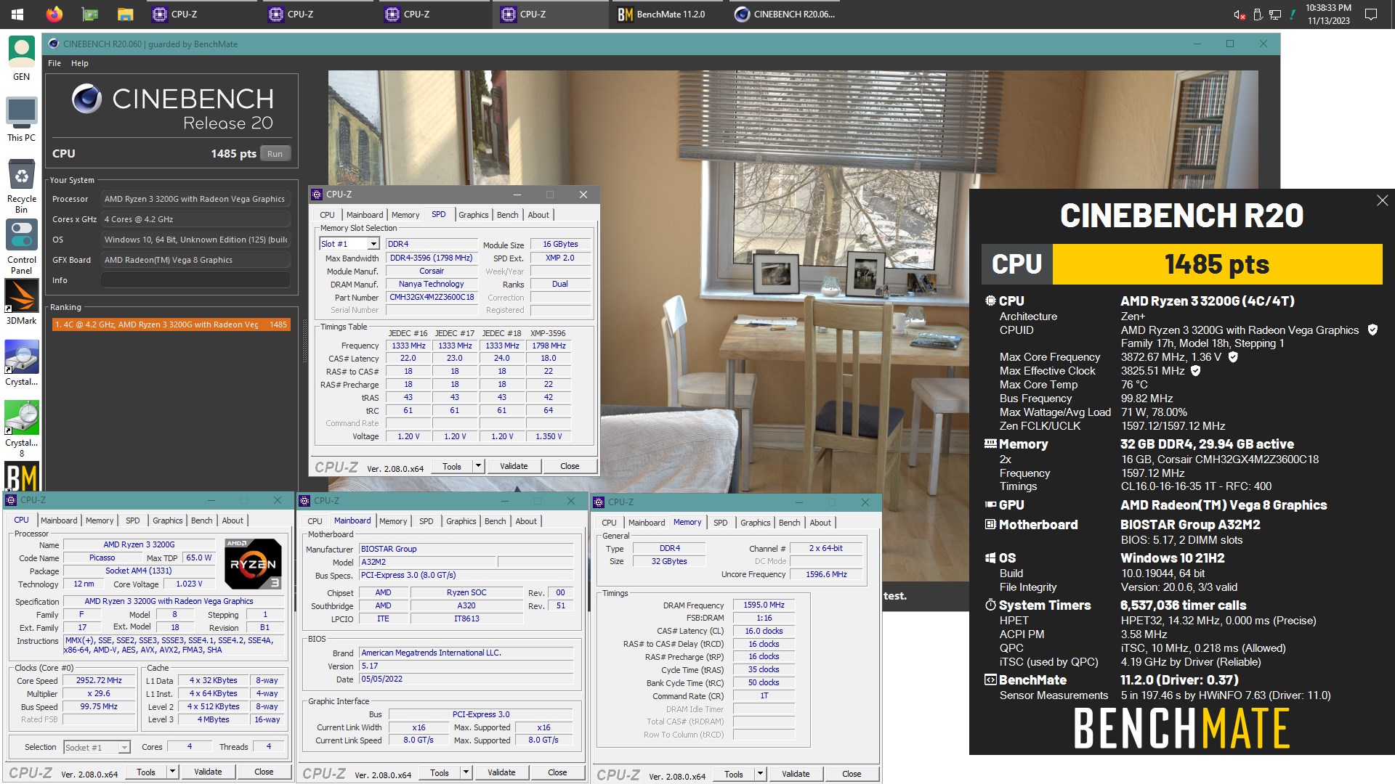This screenshot has width=1395, height=784.
Task: Open This PC desktop icon
Action: coord(21,120)
